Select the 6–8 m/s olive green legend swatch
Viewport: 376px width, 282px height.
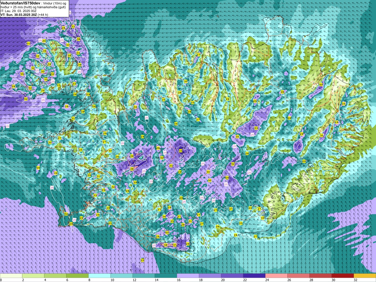78,276
